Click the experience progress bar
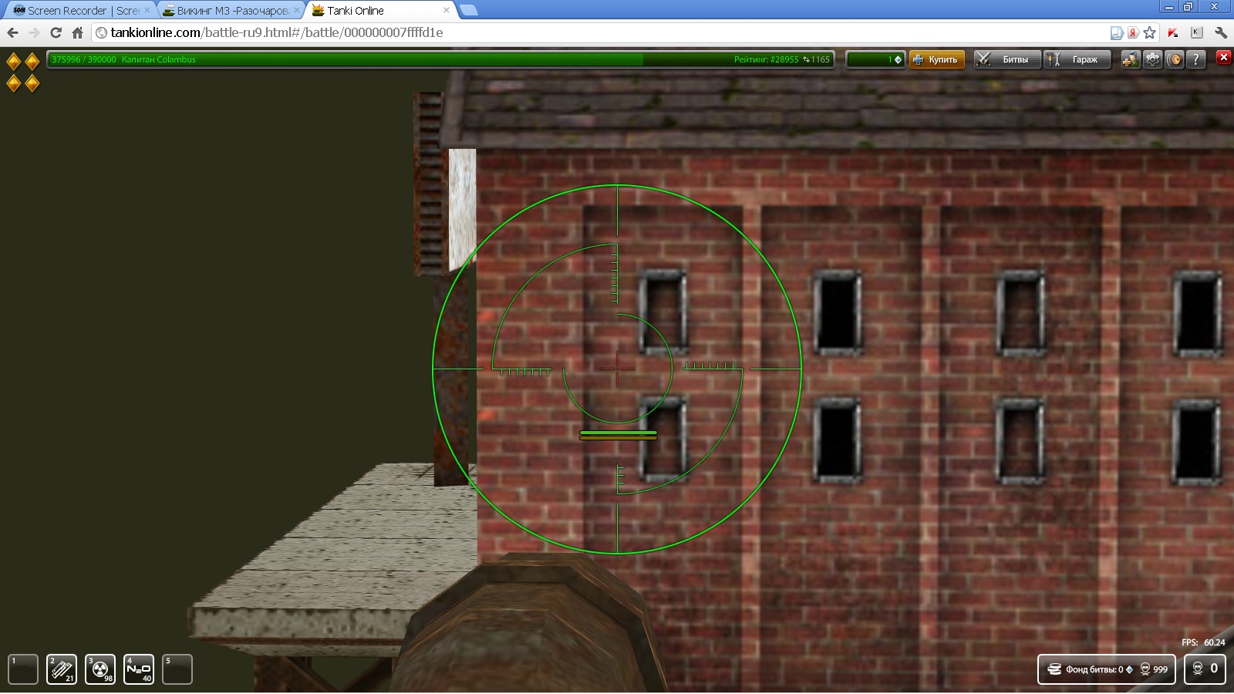The width and height of the screenshot is (1234, 694). [440, 59]
